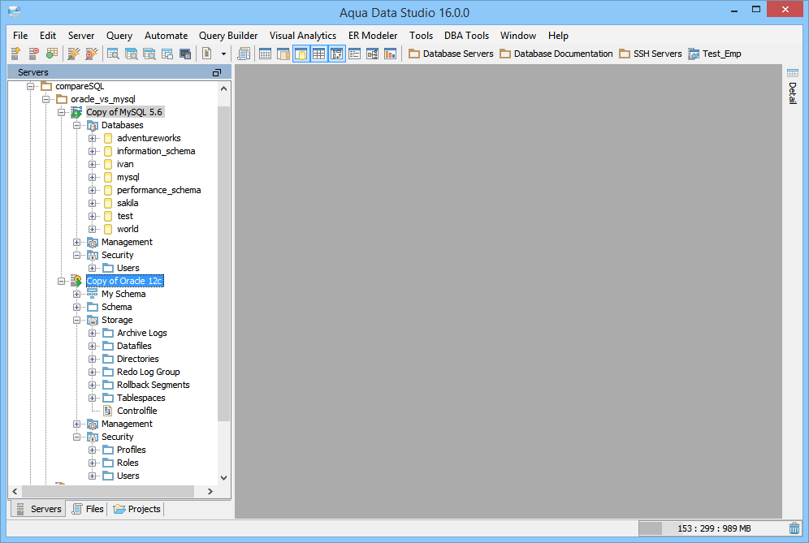Click the MySQL Databases node icon

tap(93, 125)
